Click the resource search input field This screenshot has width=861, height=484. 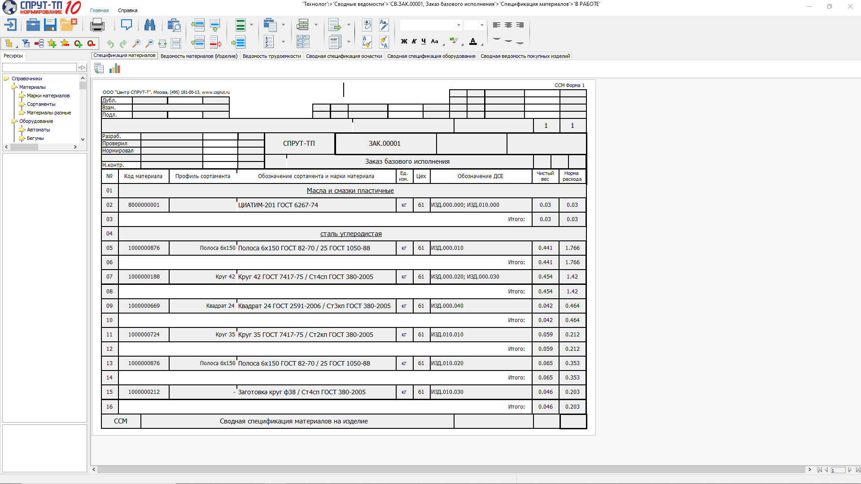pos(39,68)
